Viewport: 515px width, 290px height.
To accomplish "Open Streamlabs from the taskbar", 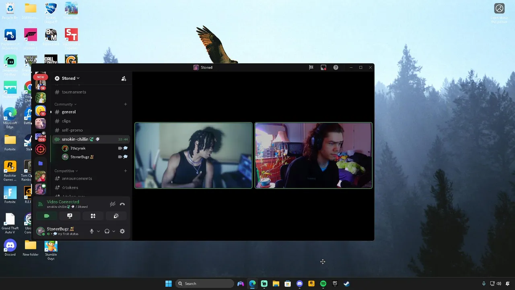I will pos(264,284).
